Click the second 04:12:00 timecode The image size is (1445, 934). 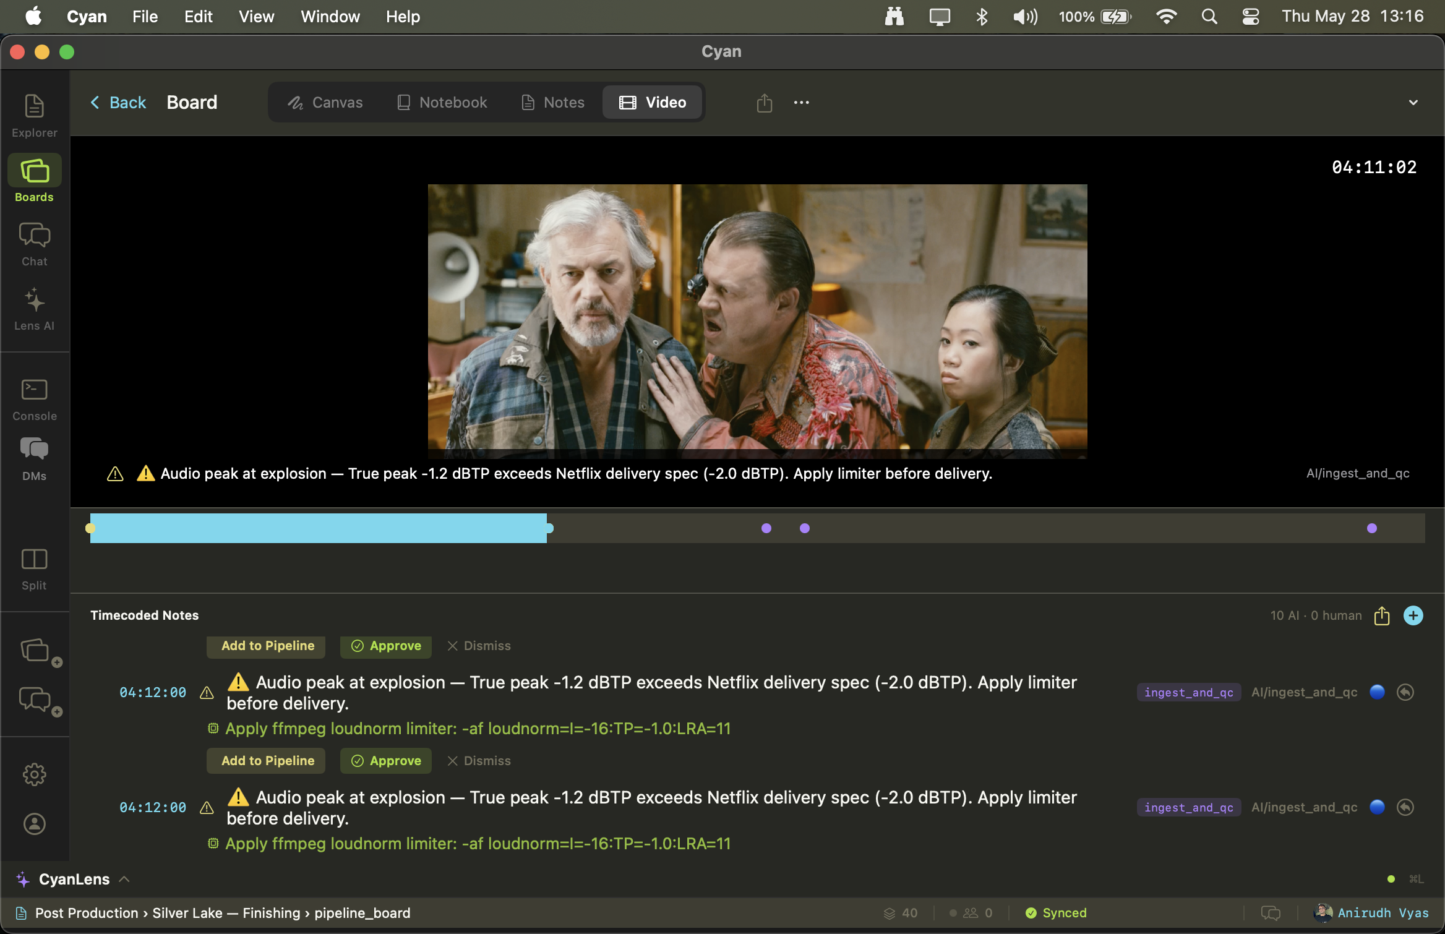153,808
